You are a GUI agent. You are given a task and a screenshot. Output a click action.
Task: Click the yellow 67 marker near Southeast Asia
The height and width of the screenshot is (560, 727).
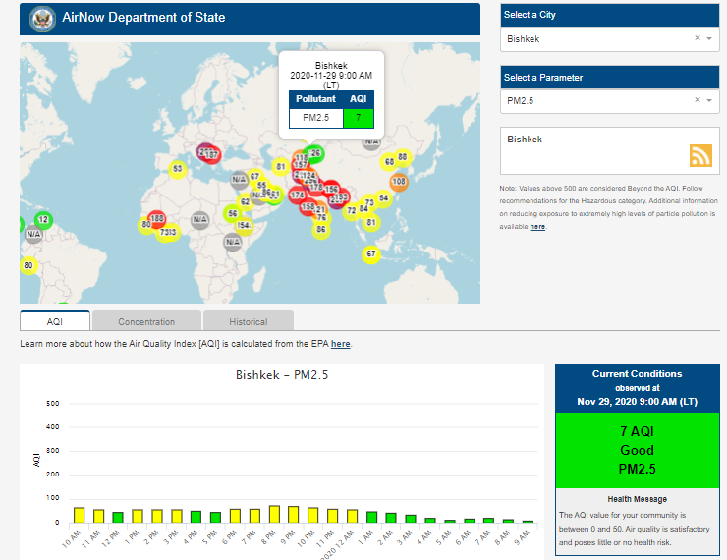click(x=370, y=253)
